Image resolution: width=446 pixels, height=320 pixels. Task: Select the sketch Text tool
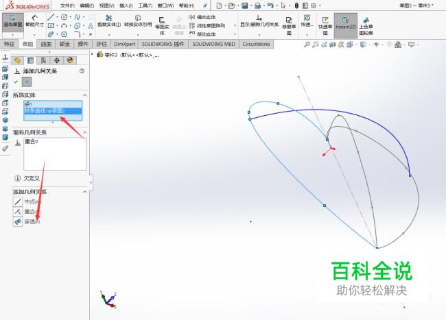tap(91, 25)
